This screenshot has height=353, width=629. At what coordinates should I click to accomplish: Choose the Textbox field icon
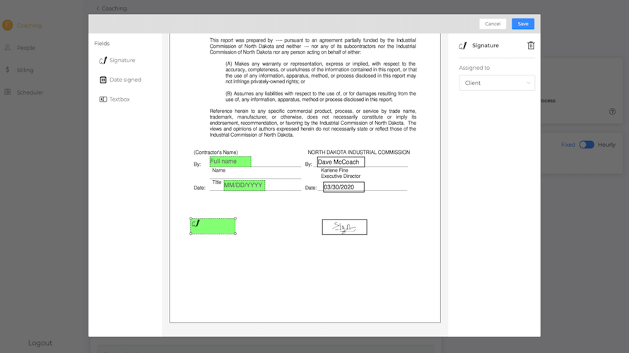point(103,100)
